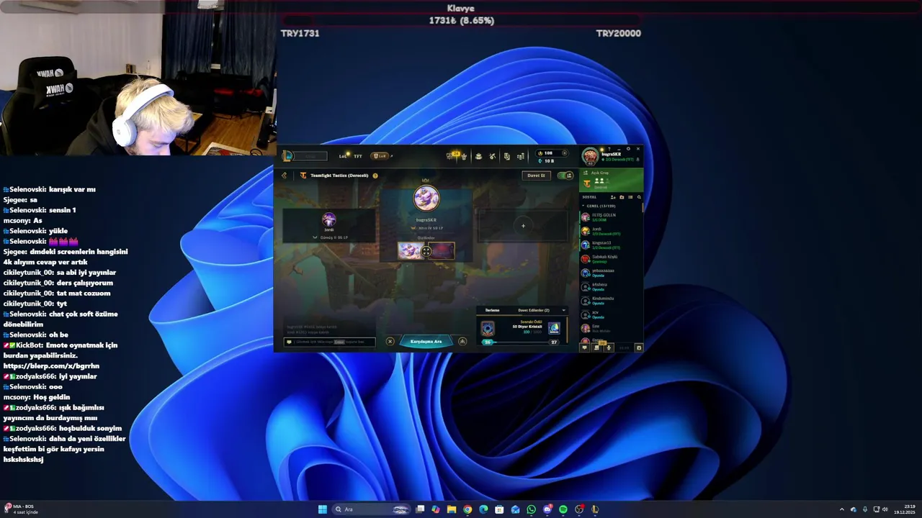Viewport: 922px width, 518px height.
Task: Open the LoR pill button
Action: coord(380,156)
